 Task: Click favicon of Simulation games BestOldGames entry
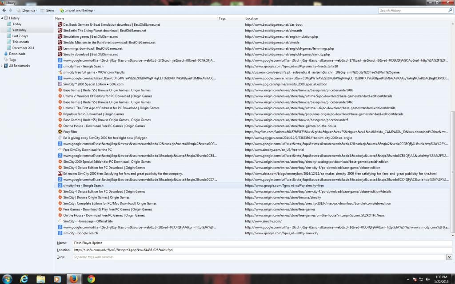point(60,36)
